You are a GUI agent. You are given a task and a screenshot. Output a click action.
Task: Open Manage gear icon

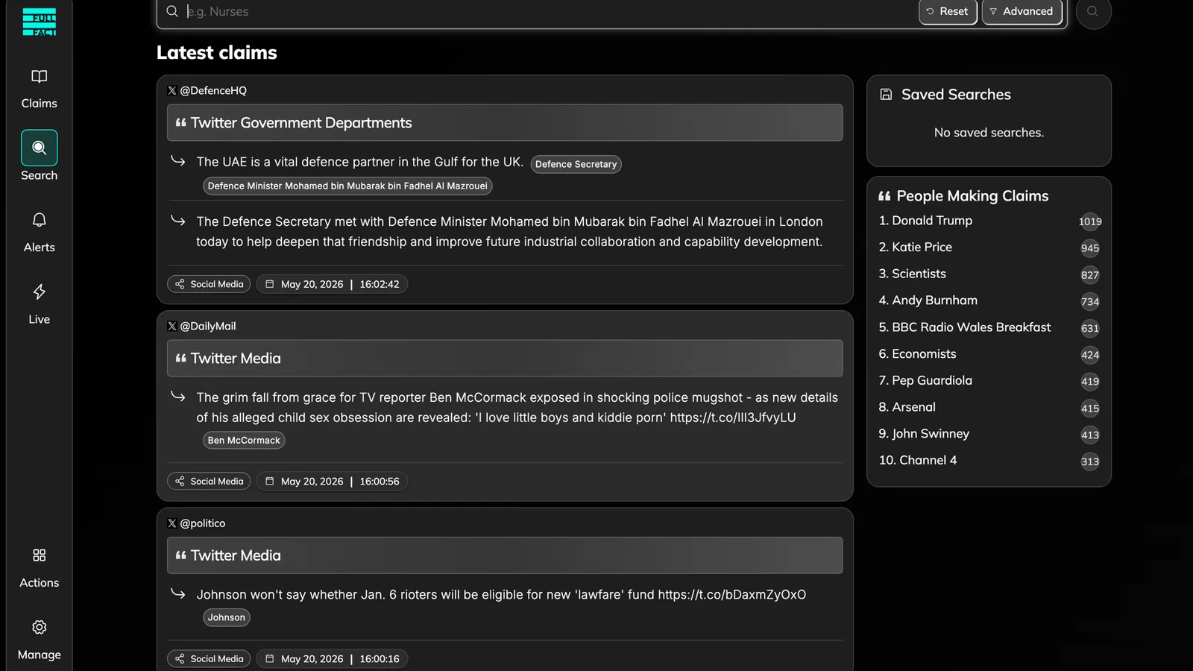(39, 627)
